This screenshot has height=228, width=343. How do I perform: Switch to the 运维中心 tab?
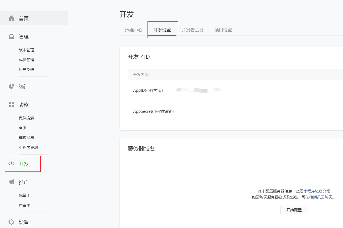pos(134,30)
